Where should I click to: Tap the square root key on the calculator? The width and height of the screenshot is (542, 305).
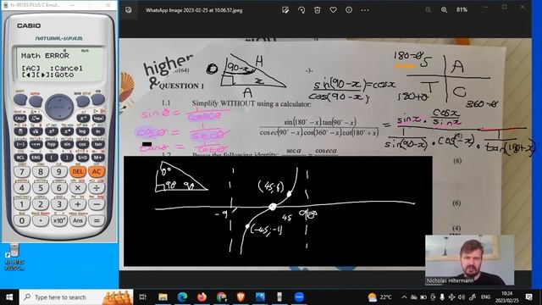click(x=36, y=131)
